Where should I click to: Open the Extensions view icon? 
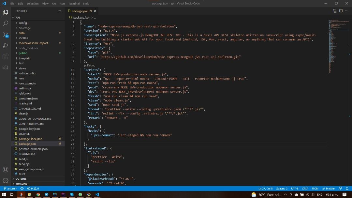6,56
